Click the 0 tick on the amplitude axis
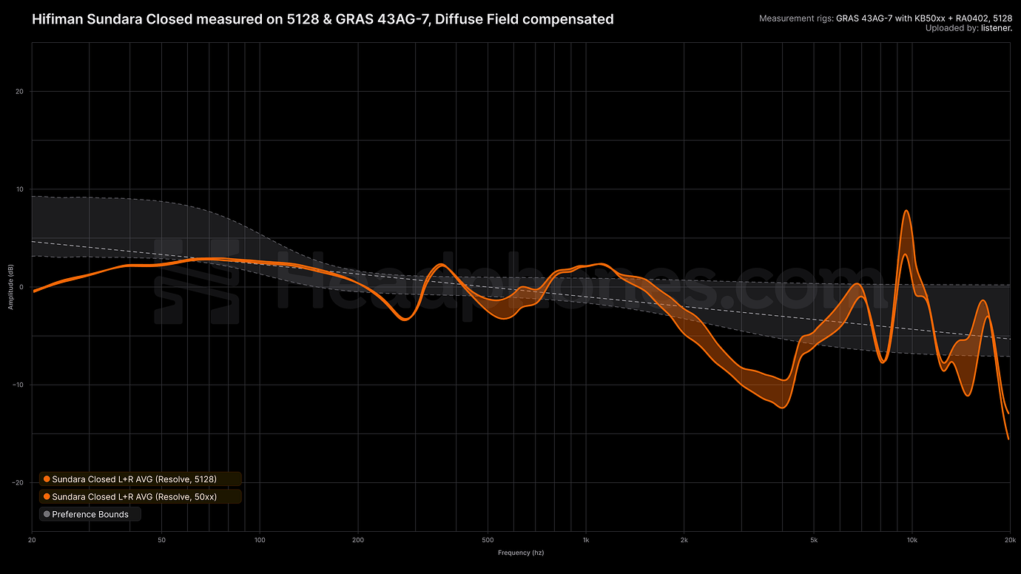Screen dimensions: 1021x574 pyautogui.click(x=22, y=287)
